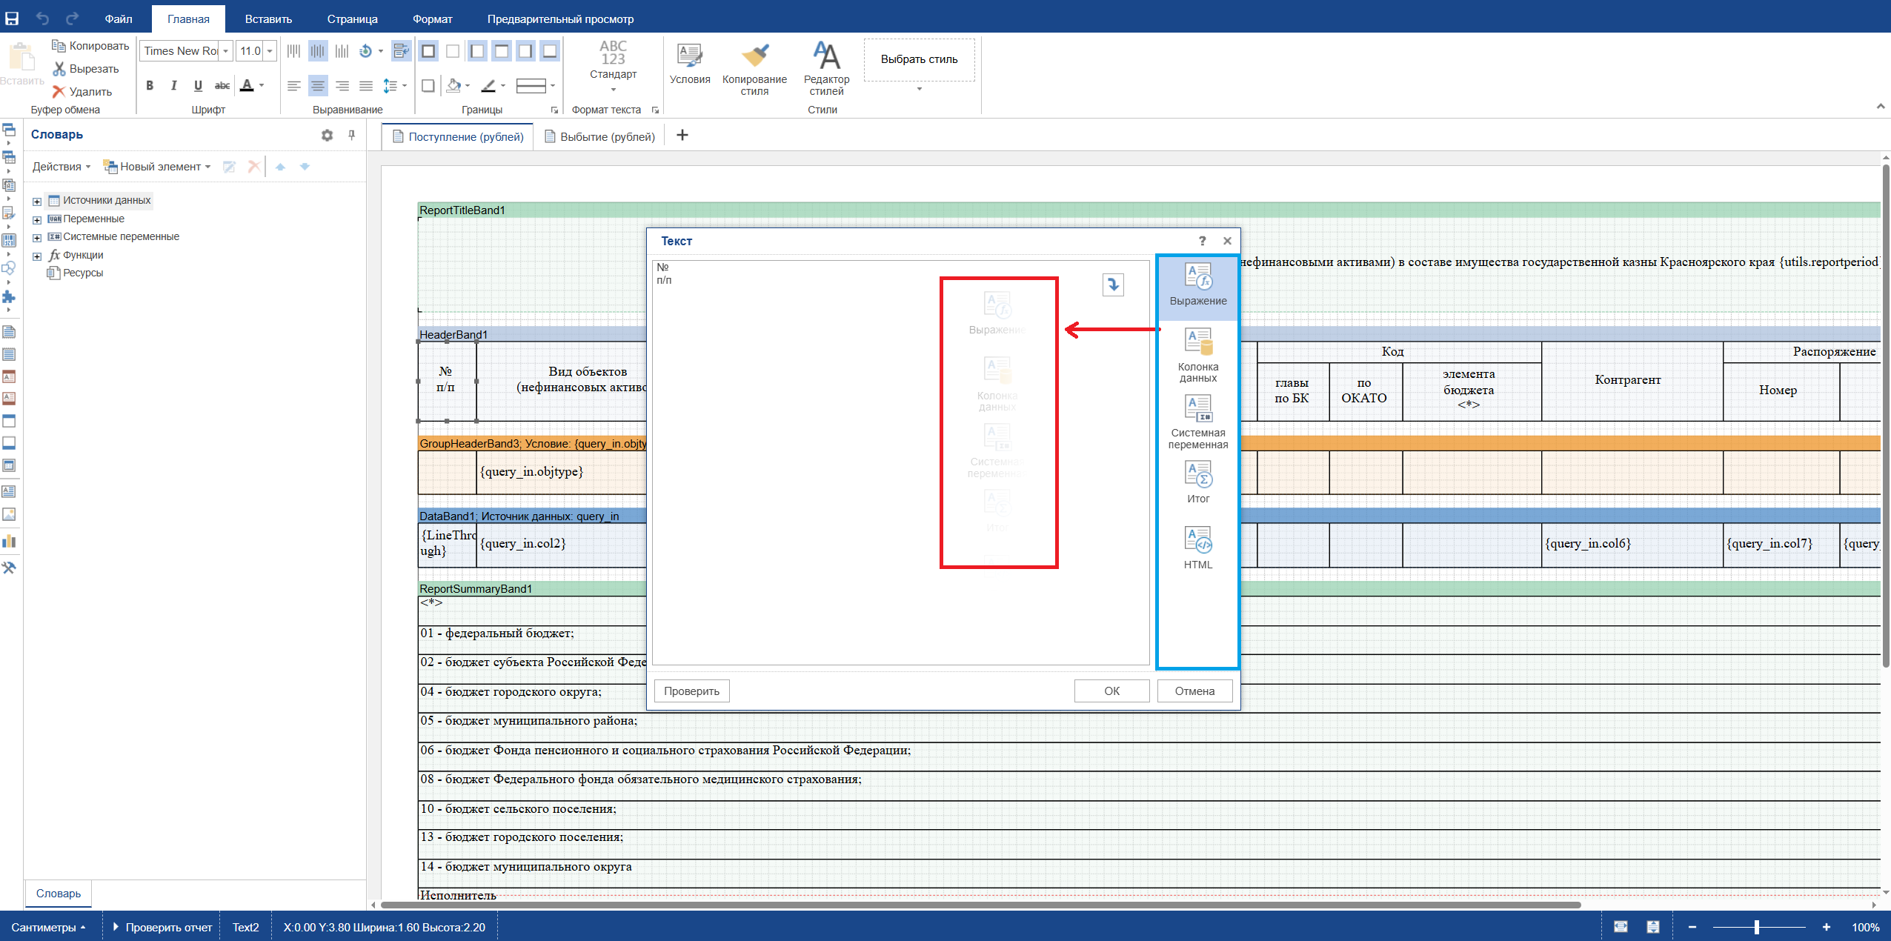The width and height of the screenshot is (1891, 941).
Task: Toggle strikethrough formatting
Action: coord(222,86)
